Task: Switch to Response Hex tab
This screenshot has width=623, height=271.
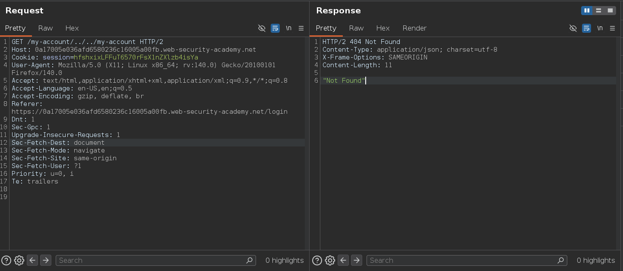Action: (x=383, y=28)
